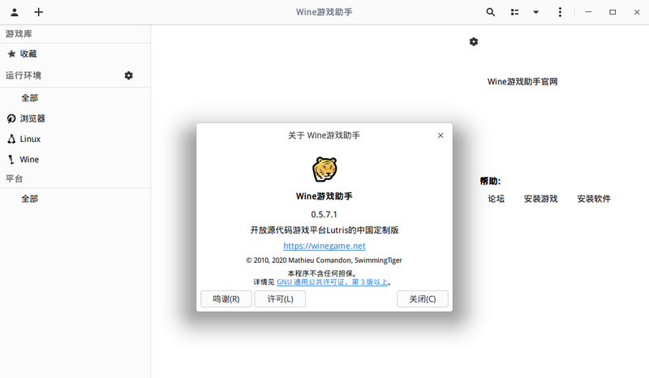Click the user account icon in header

pyautogui.click(x=15, y=12)
